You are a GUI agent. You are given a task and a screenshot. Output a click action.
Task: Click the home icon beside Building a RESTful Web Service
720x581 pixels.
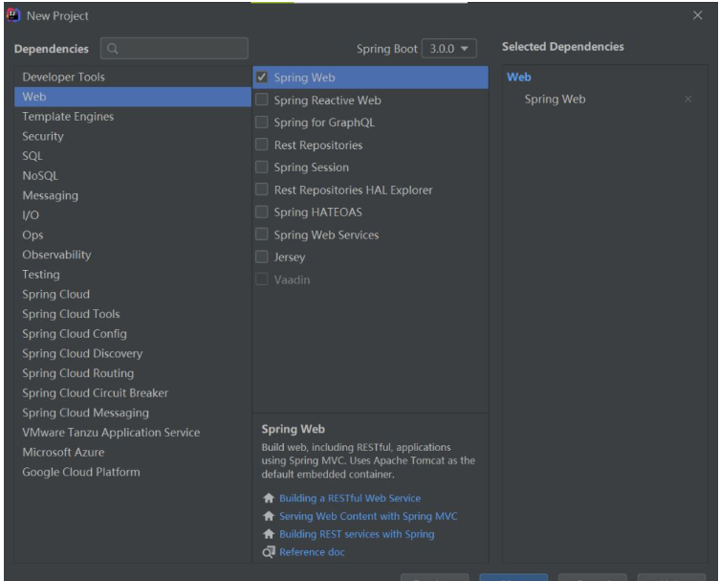(268, 498)
